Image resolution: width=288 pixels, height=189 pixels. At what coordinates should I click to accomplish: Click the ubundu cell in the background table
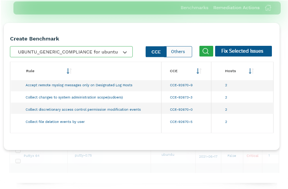coord(168,155)
